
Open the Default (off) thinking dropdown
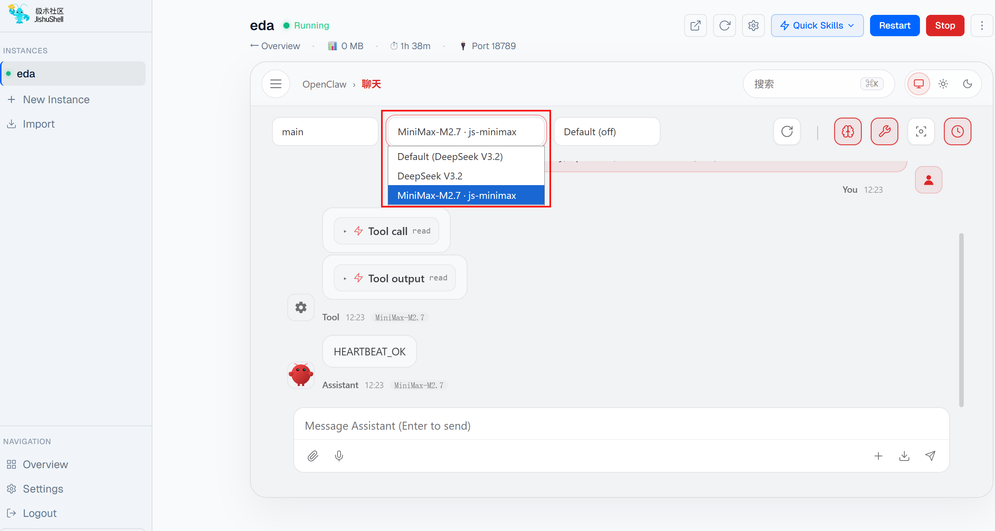click(607, 132)
